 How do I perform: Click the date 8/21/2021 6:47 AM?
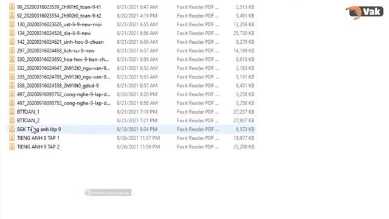point(137,7)
